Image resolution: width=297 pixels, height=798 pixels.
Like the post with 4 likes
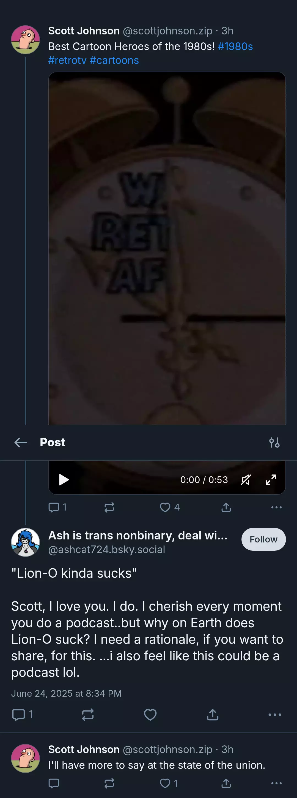[169, 507]
